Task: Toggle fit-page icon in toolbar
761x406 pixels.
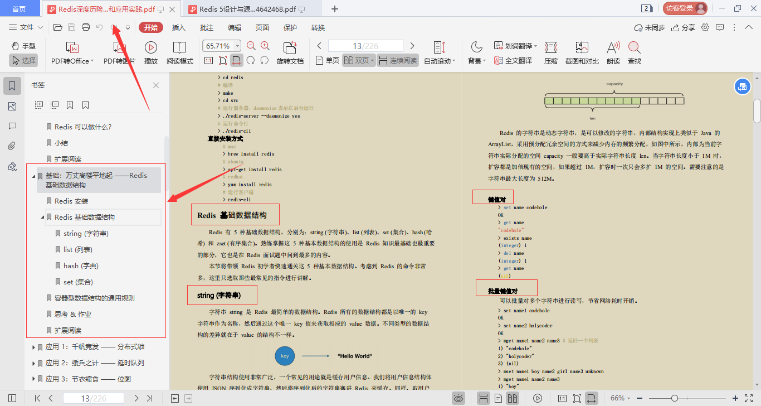Action: (223, 60)
